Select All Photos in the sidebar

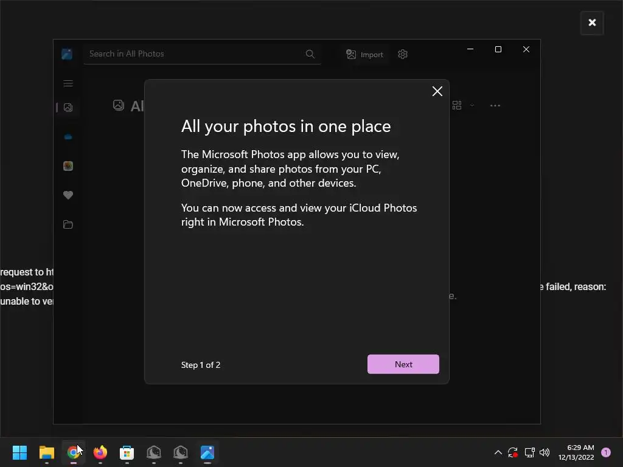pos(68,107)
